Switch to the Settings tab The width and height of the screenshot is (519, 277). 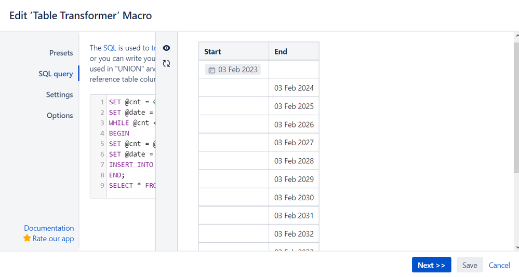point(59,94)
